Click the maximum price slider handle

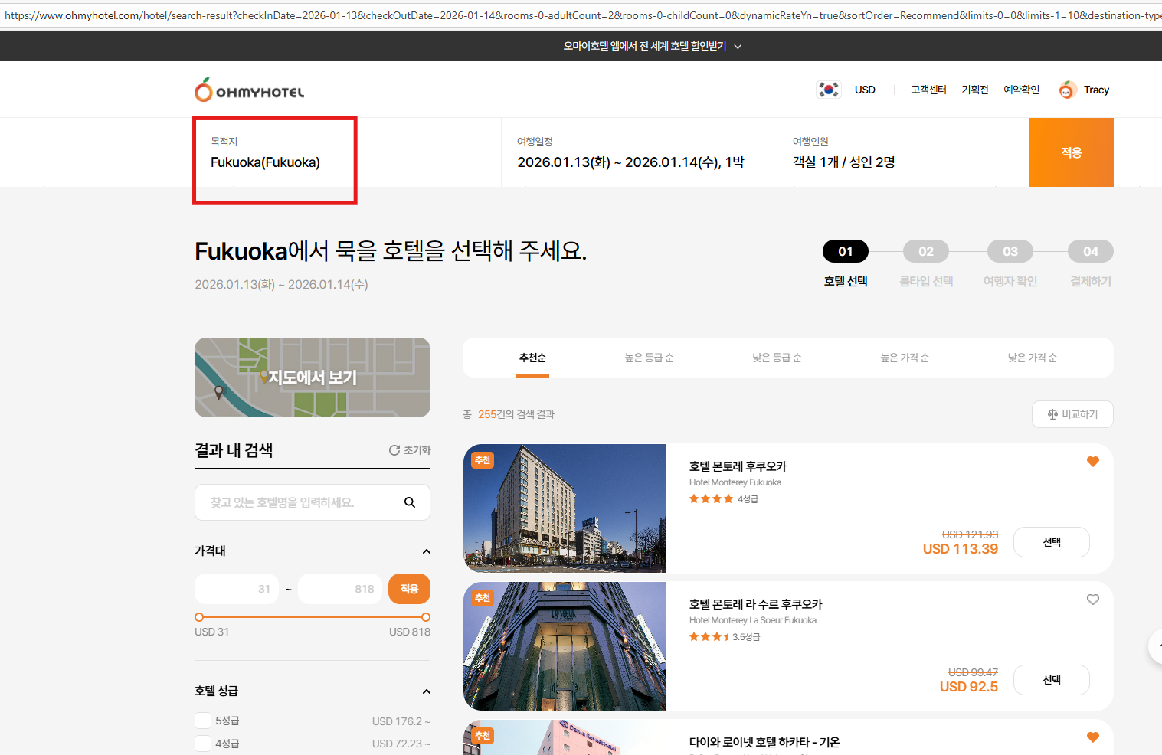(426, 617)
